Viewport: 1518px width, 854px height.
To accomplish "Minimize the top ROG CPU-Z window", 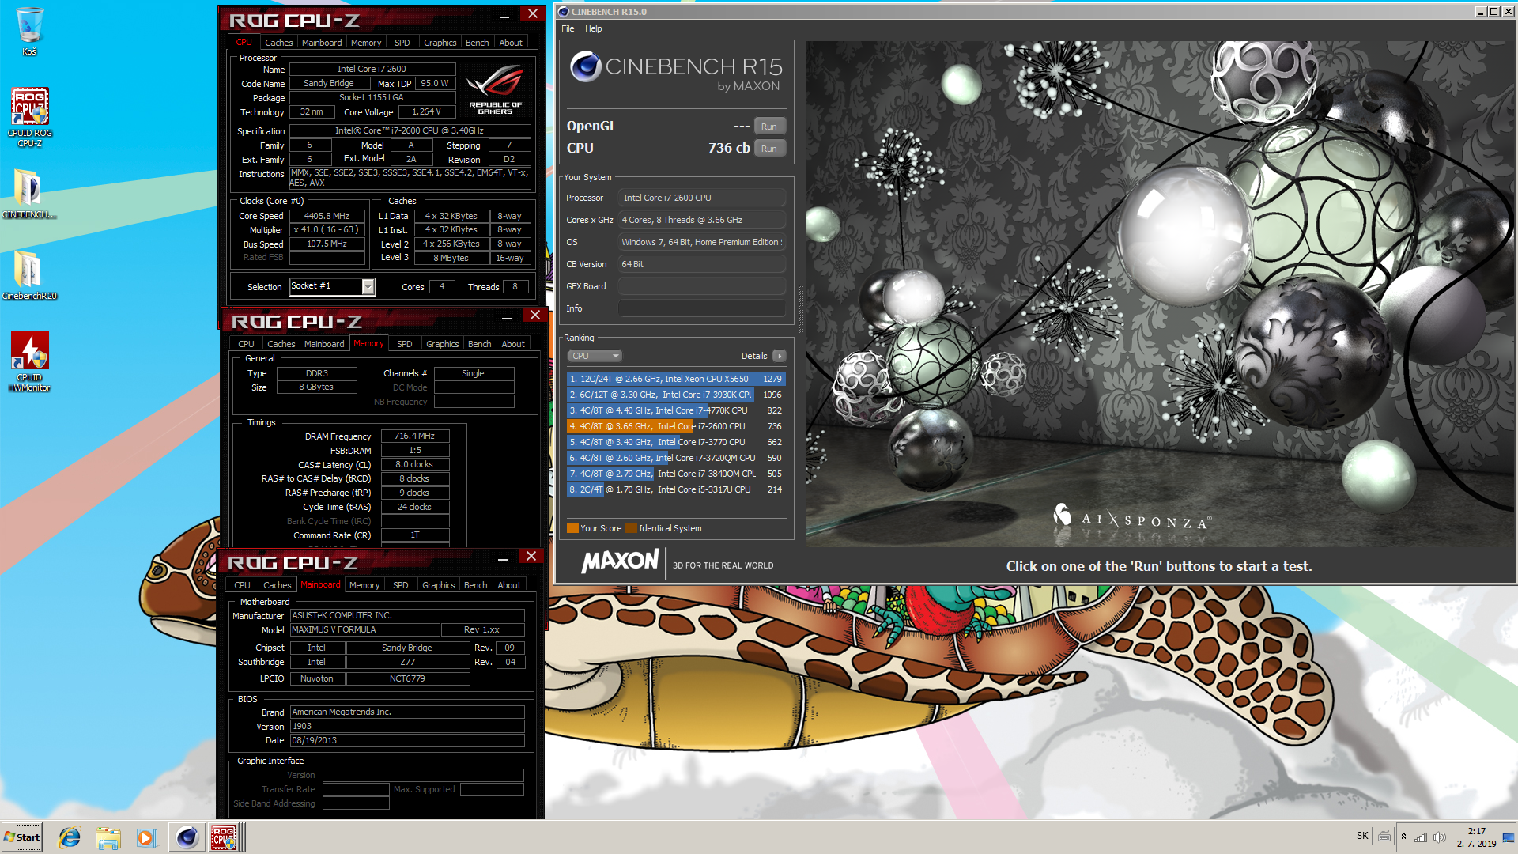I will (504, 16).
